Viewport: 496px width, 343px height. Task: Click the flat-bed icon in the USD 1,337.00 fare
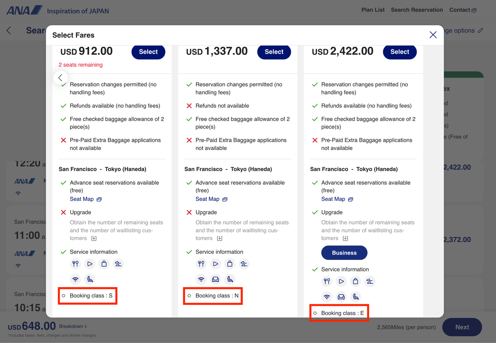click(244, 264)
